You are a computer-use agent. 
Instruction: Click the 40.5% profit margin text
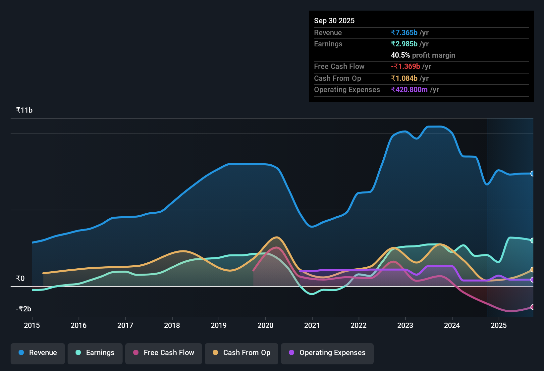pos(423,55)
